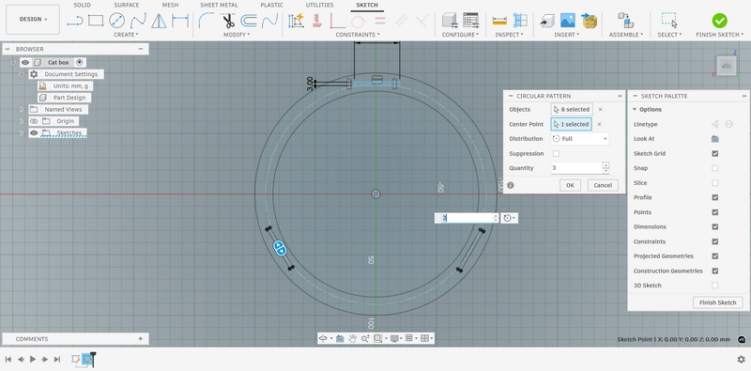The image size is (751, 371).
Task: Disable the Sketch Grid checkbox
Action: [714, 153]
